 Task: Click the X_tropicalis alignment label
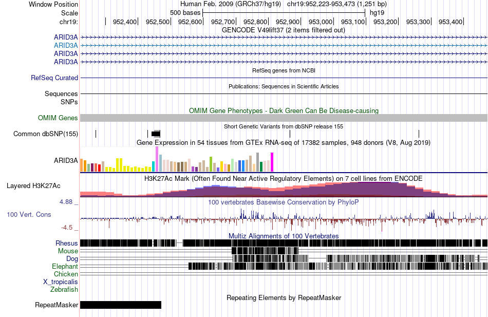(61, 282)
